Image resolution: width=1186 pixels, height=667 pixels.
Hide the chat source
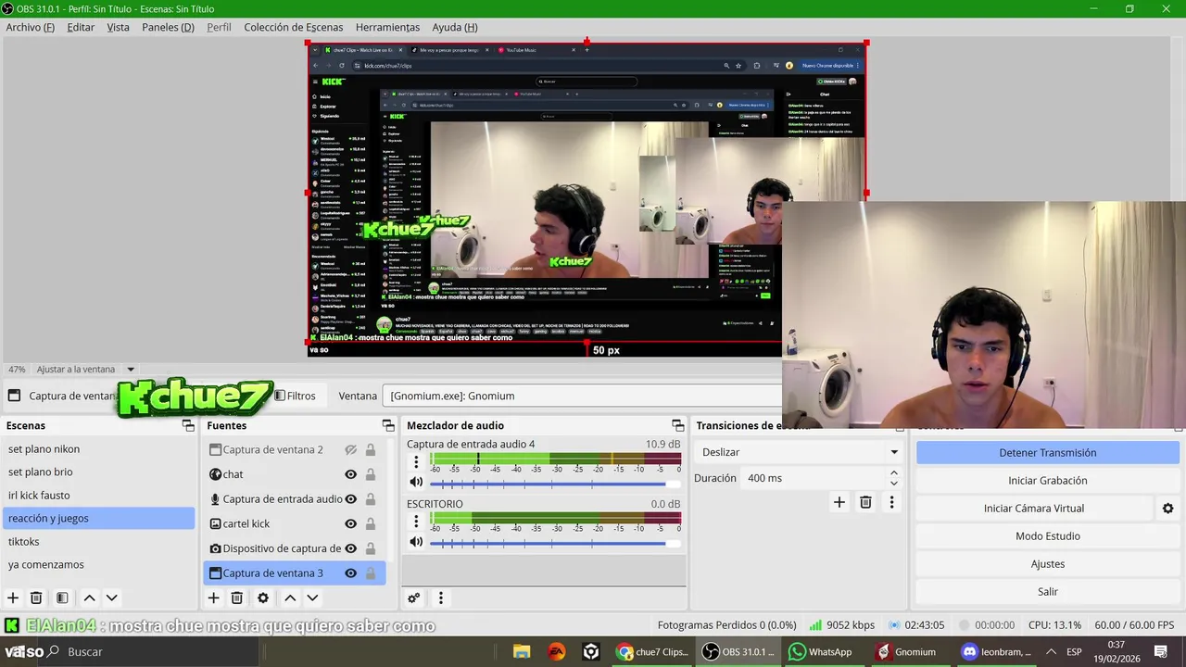pyautogui.click(x=350, y=474)
